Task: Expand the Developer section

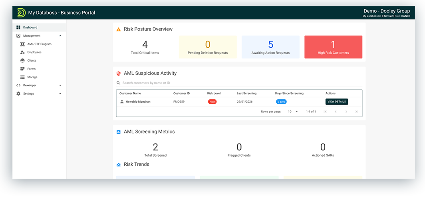Action: pos(60,85)
